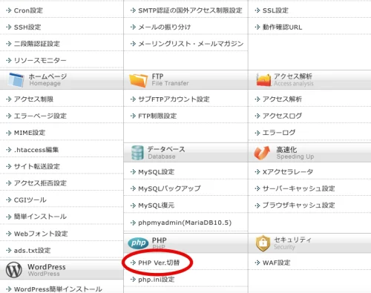
Task: Open SSH設定 link
Action: coord(27,27)
